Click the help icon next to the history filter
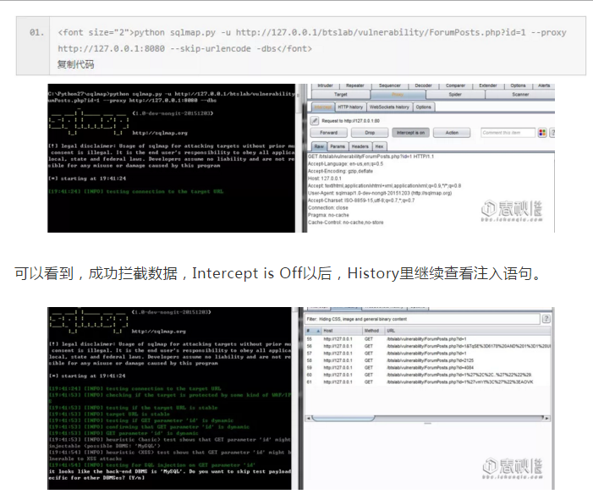 (x=546, y=319)
